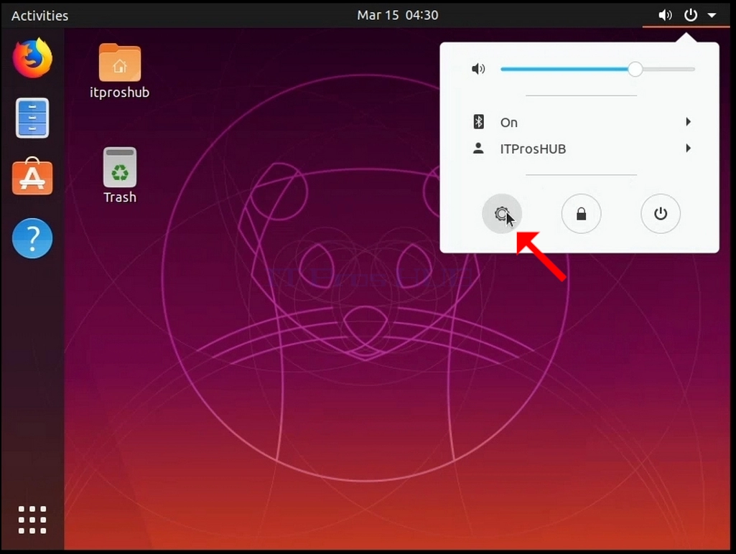Screen dimensions: 736x554
Task: Expand the ITProsHUB user submenu arrow
Action: pos(688,149)
